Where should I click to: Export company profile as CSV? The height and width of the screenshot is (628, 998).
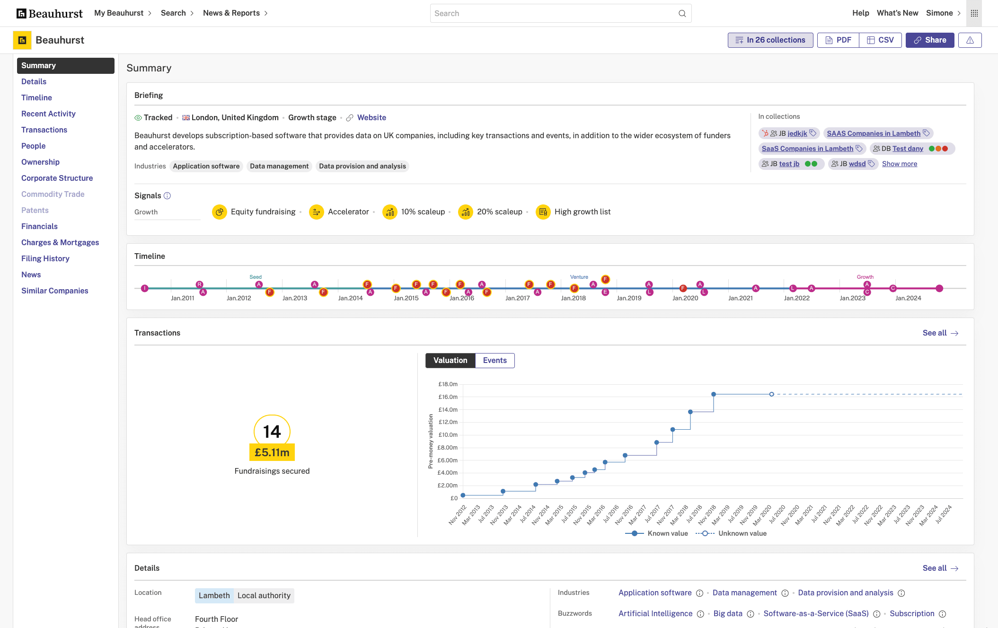pyautogui.click(x=880, y=40)
